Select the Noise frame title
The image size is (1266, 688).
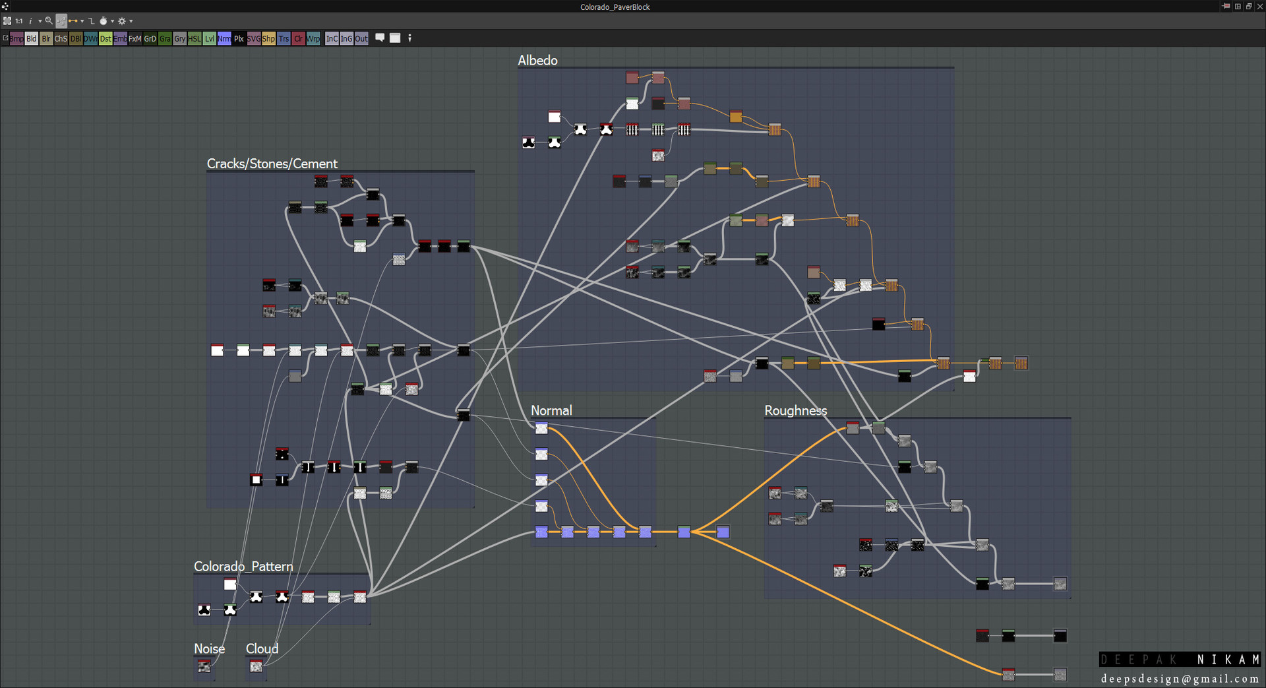(209, 648)
